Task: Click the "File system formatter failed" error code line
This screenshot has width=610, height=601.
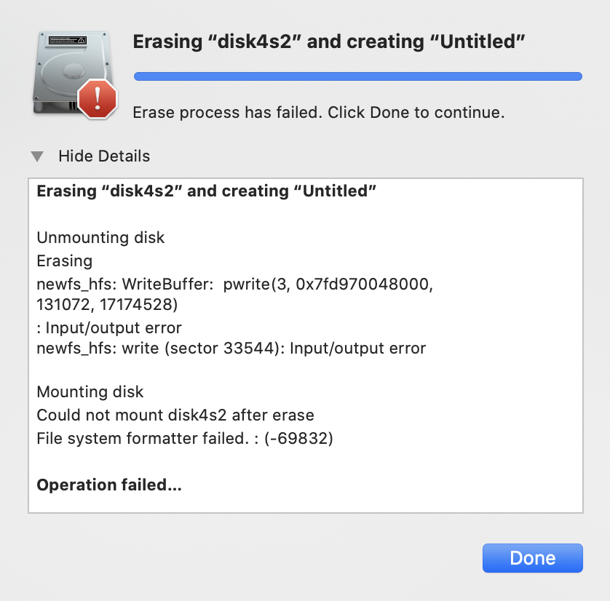Action: coord(185,439)
